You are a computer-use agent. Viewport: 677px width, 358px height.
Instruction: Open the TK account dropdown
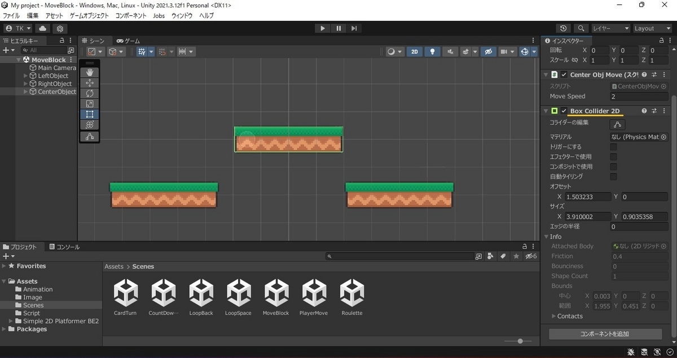19,28
